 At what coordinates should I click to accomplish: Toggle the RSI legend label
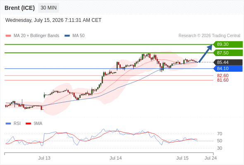click(17, 124)
